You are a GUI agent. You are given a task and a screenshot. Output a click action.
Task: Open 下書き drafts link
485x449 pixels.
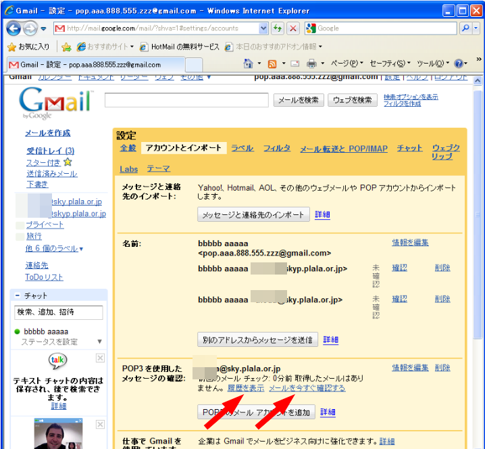pos(37,185)
